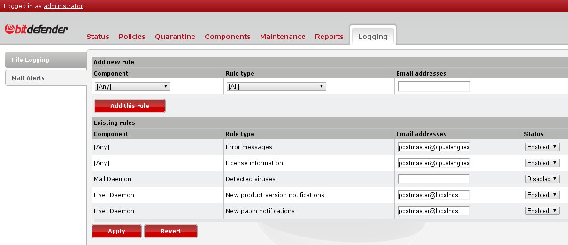Click the Revert button

pyautogui.click(x=171, y=231)
